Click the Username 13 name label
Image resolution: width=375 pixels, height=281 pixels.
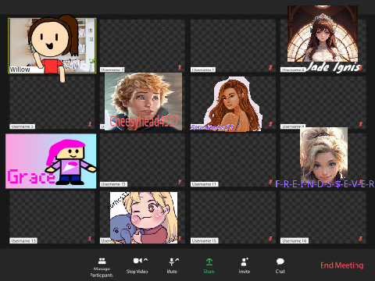click(23, 240)
